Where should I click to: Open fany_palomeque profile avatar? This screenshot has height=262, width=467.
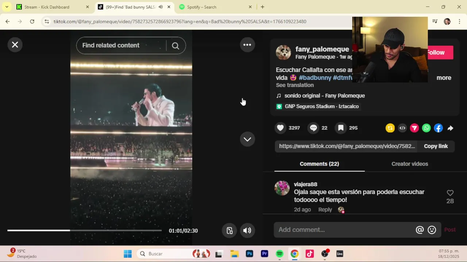tap(283, 52)
